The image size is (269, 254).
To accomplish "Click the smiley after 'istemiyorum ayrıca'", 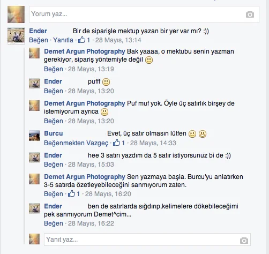I will (x=104, y=112).
